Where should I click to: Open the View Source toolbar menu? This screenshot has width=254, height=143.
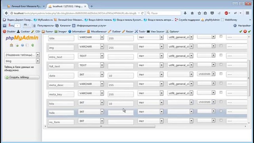pos(156,31)
